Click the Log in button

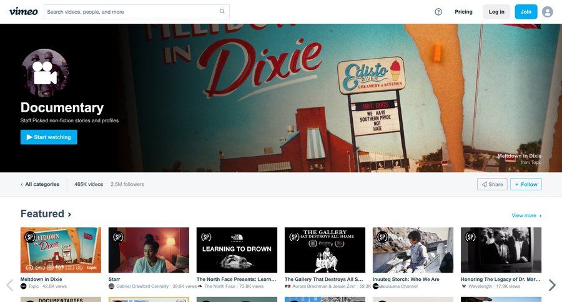(x=496, y=12)
